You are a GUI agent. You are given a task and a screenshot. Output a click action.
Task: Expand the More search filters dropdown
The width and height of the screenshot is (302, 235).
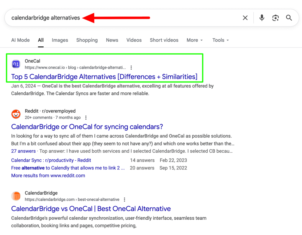(195, 40)
